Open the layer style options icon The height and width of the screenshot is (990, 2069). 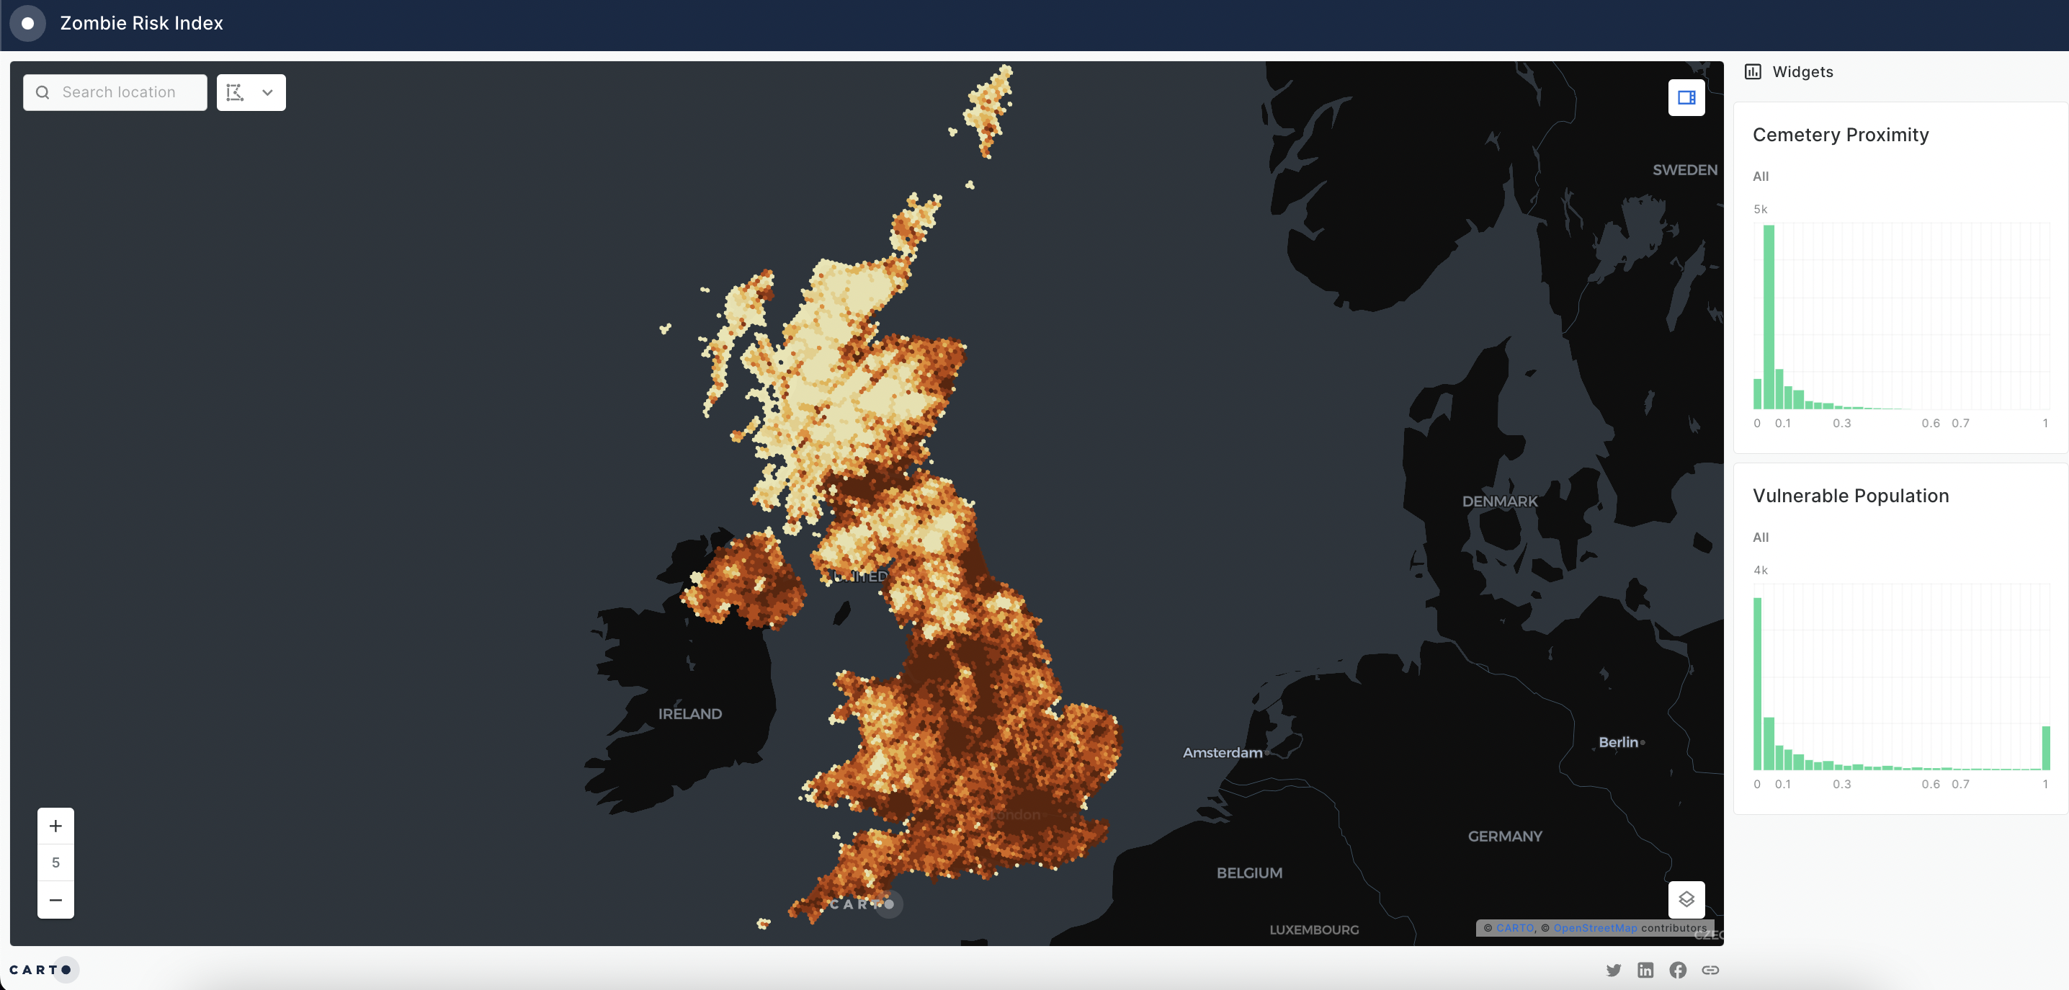(x=1686, y=900)
